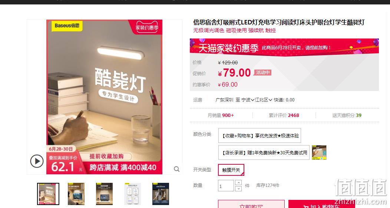Click the magnifier zoom icon on the product image

pyautogui.click(x=176, y=169)
